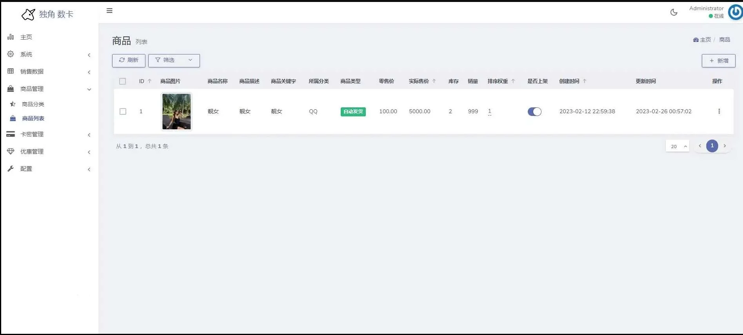The image size is (743, 335).
Task: Sort by 实际售价 arrow icon
Action: (x=434, y=81)
